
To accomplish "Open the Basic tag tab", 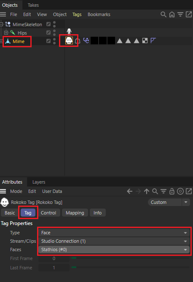I will pyautogui.click(x=10, y=213).
